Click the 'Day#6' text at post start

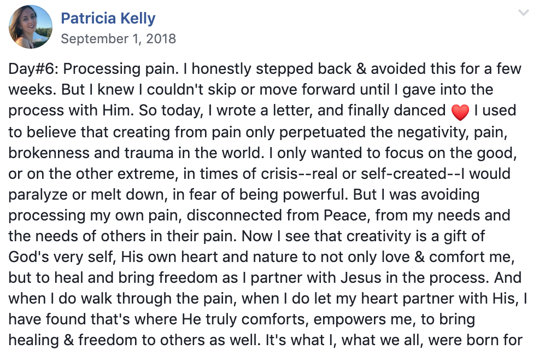coord(33,69)
